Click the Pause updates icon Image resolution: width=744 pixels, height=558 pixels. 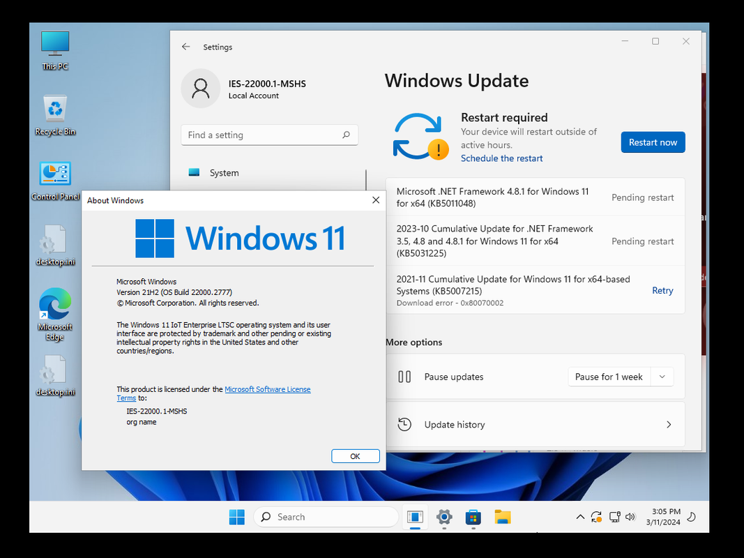(404, 377)
